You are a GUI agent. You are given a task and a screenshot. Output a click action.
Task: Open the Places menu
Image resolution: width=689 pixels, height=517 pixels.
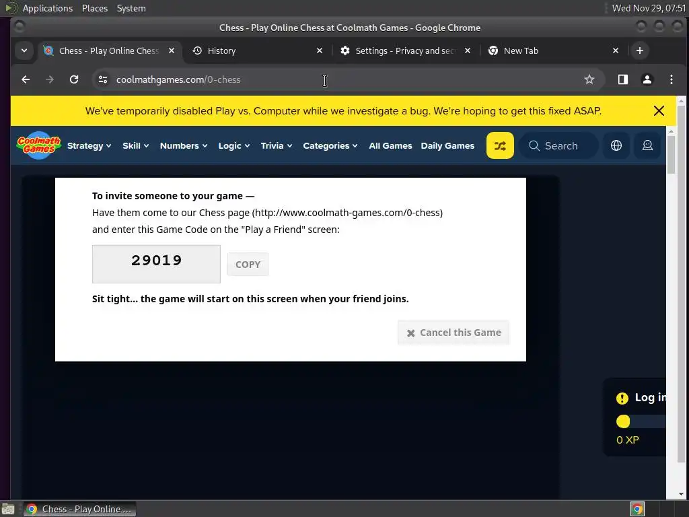[94, 8]
